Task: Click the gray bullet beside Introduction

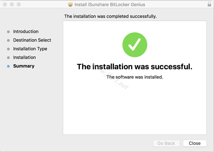Action: click(x=8, y=32)
